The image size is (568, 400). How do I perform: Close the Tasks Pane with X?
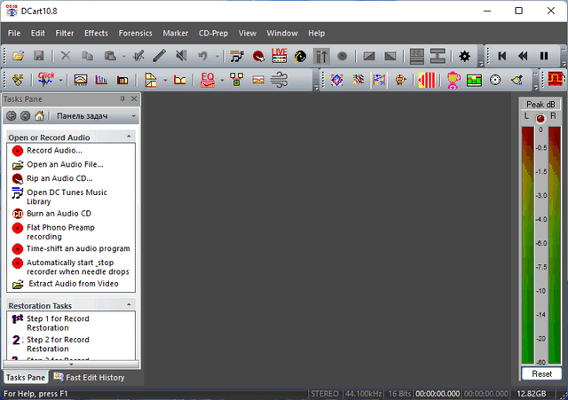(134, 98)
